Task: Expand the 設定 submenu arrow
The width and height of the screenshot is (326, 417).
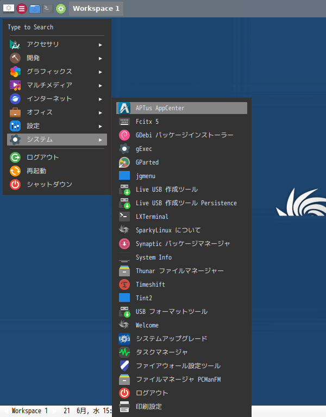Action: pyautogui.click(x=101, y=126)
